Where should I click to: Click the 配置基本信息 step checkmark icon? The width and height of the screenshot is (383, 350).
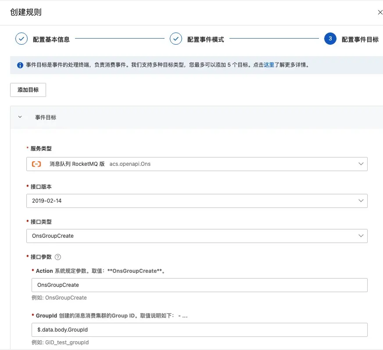tap(21, 39)
